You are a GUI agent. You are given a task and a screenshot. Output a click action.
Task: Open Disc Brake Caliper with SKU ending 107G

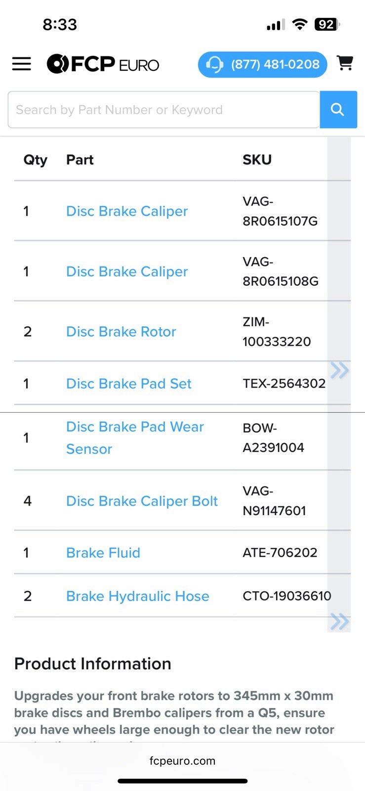point(127,211)
